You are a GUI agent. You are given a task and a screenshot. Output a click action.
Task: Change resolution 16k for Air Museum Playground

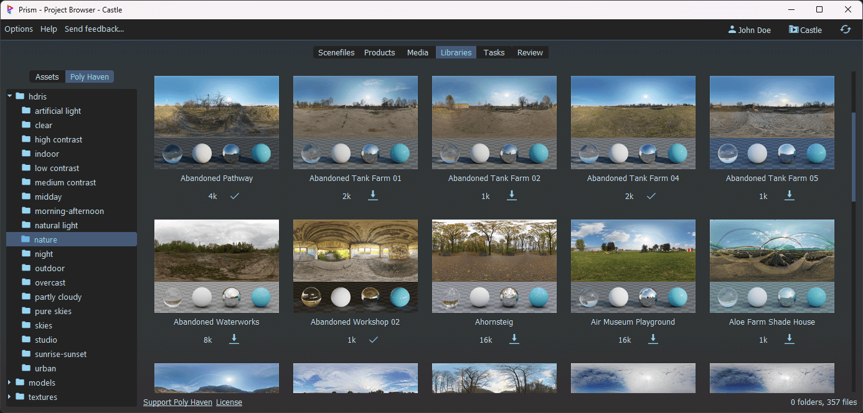625,340
